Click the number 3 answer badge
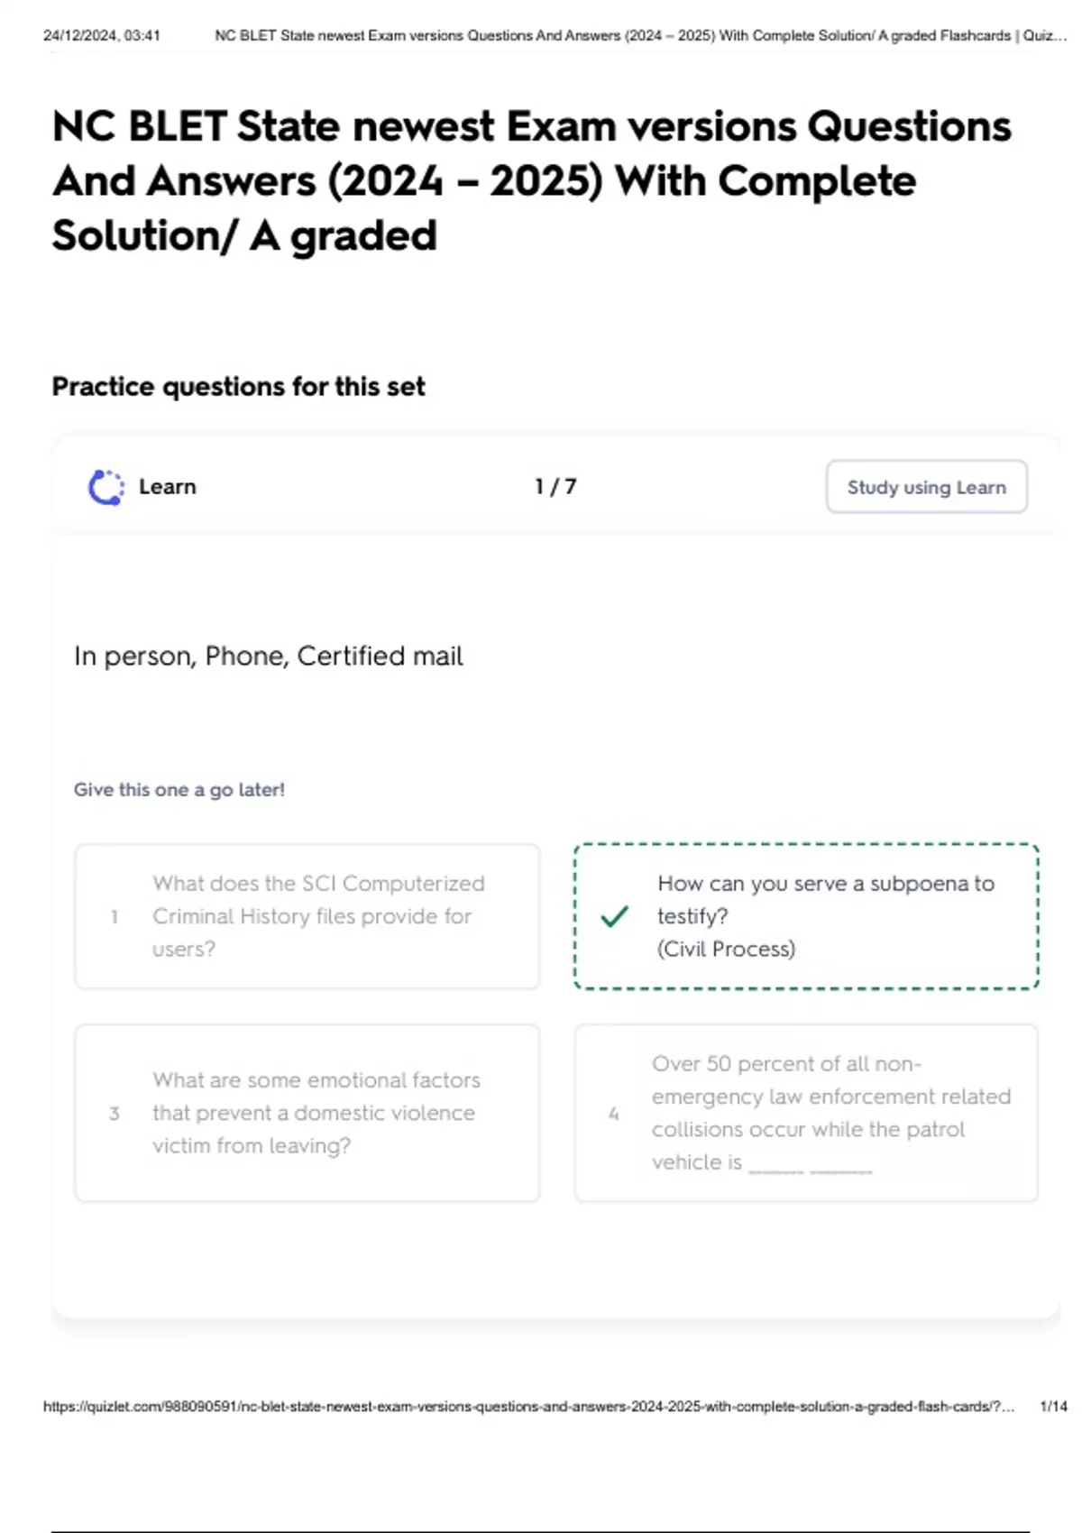The image size is (1082, 1533). click(115, 1113)
